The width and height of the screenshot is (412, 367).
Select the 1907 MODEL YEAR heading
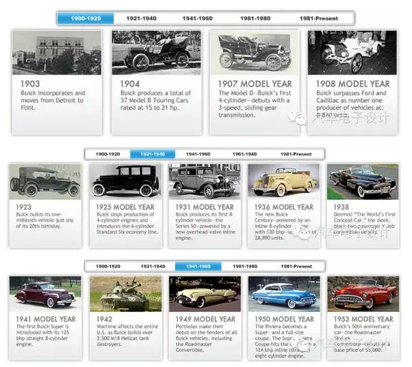tap(255, 84)
